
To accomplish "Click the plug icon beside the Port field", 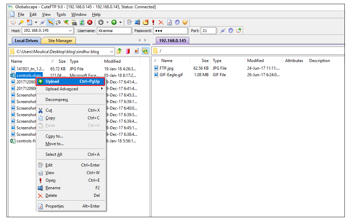I will (222, 31).
